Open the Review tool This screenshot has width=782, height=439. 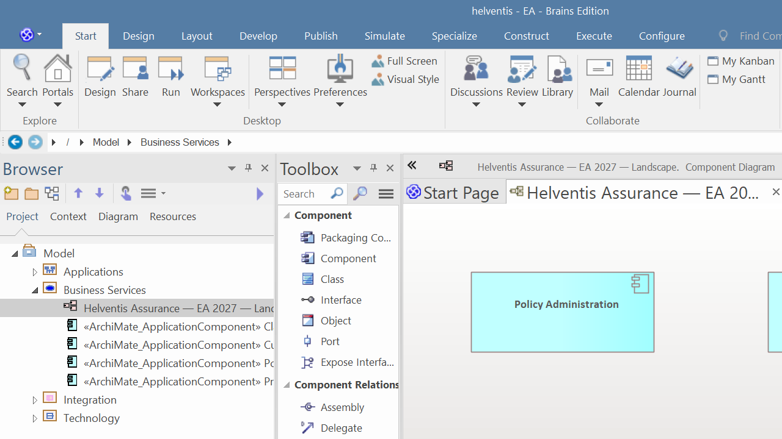coord(522,79)
